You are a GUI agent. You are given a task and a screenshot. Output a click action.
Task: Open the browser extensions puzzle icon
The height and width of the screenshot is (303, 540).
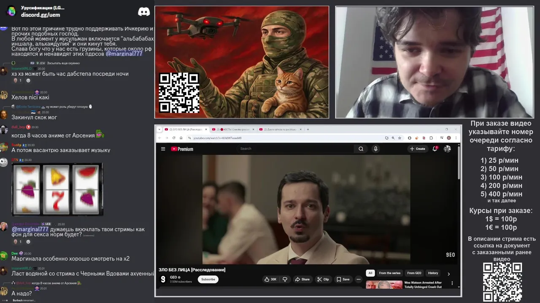[431, 138]
